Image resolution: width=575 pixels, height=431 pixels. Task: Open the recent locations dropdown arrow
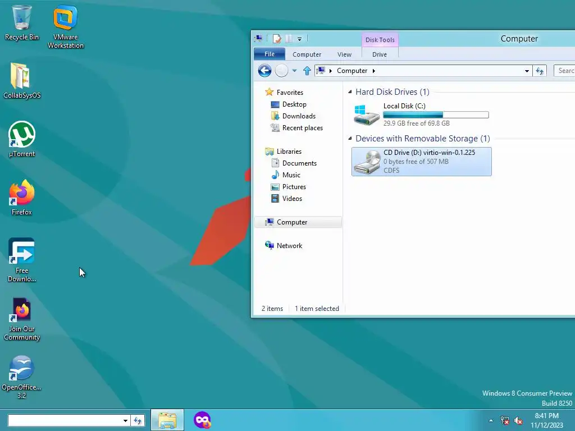pos(294,70)
